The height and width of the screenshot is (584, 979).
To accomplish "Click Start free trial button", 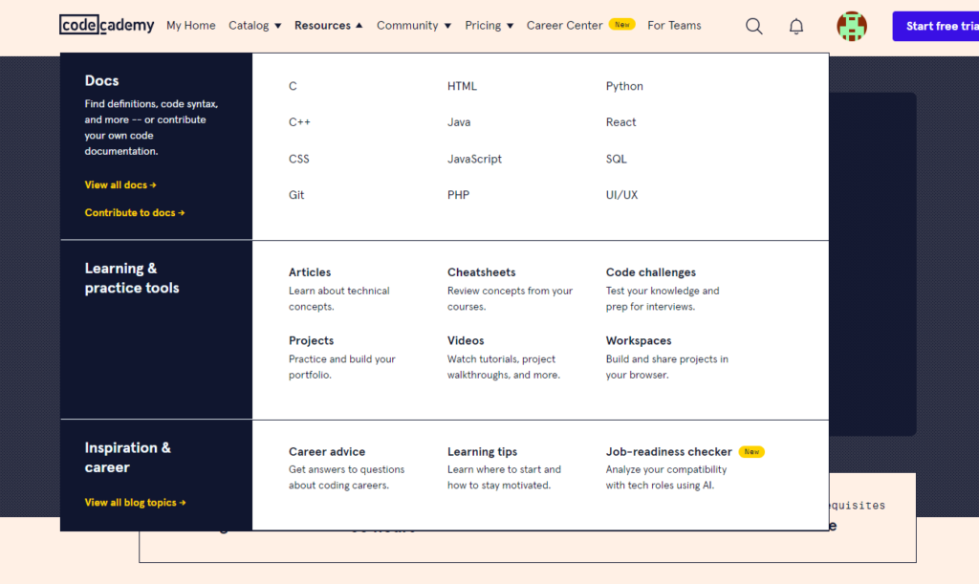I will (935, 26).
